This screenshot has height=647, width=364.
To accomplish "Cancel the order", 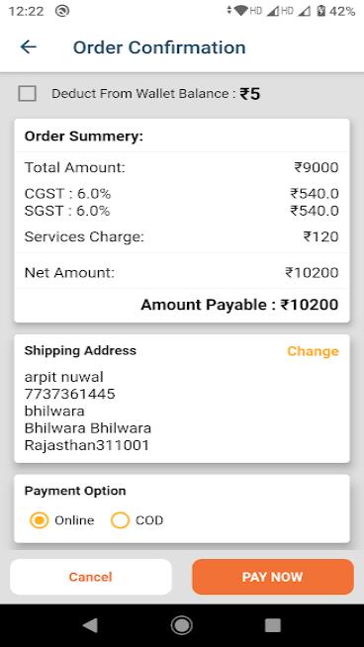I will point(90,577).
